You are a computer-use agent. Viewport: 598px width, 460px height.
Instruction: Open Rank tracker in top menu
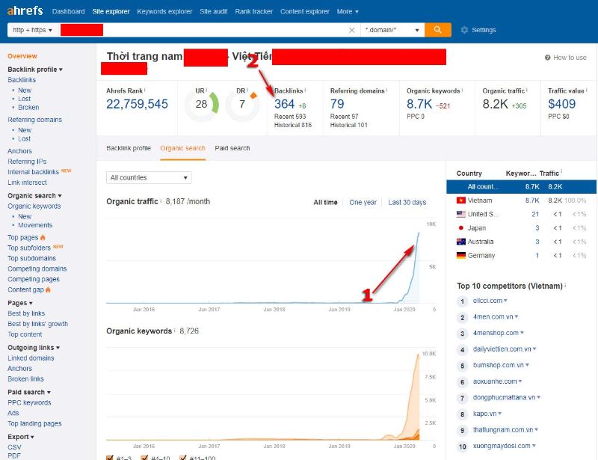click(253, 11)
